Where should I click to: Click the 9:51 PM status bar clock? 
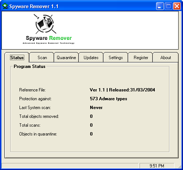157,166
